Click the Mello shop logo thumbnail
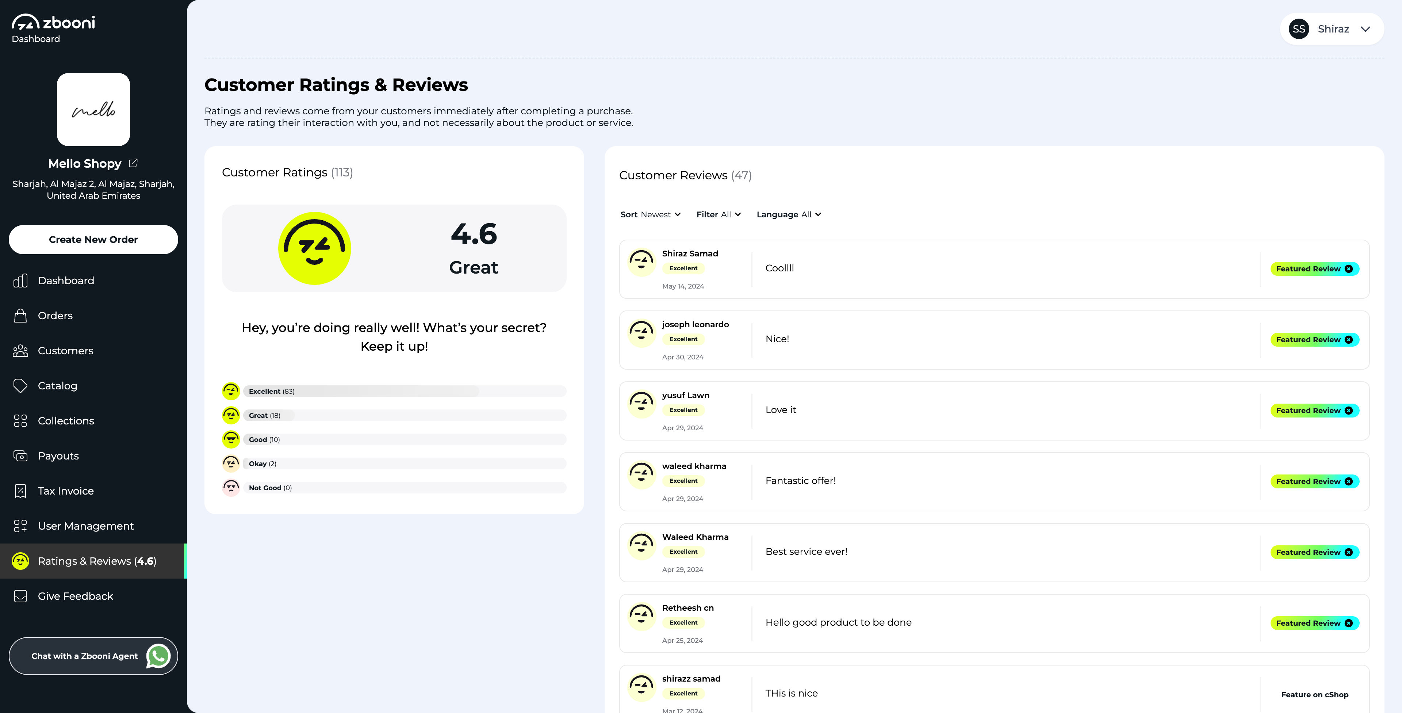1402x713 pixels. coord(93,110)
